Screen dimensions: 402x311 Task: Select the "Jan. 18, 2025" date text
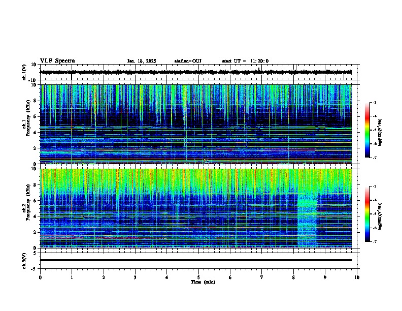142,61
